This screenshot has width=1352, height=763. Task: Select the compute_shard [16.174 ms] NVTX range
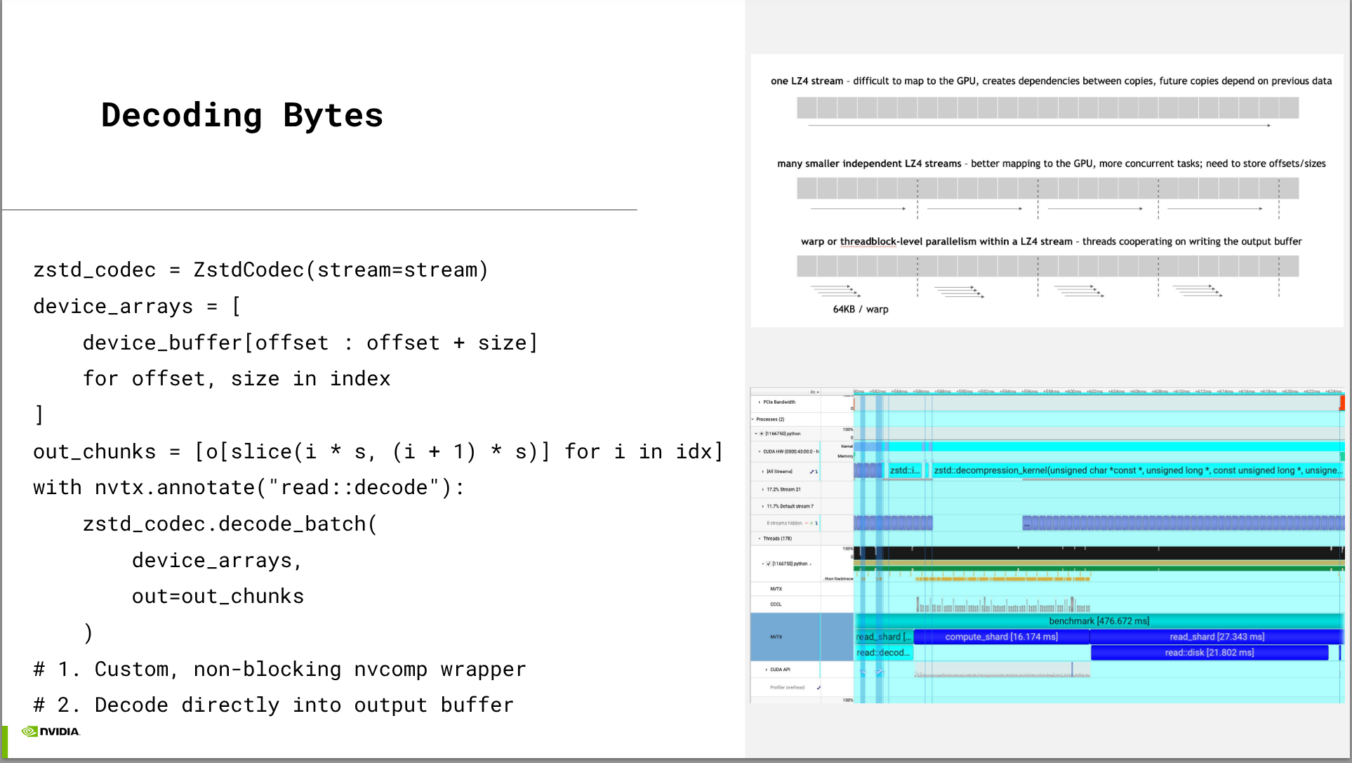pos(1001,637)
